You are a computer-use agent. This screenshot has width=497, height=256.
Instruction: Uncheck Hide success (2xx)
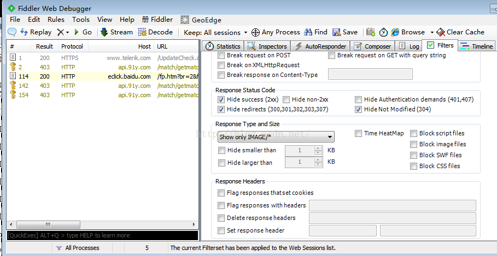(221, 100)
